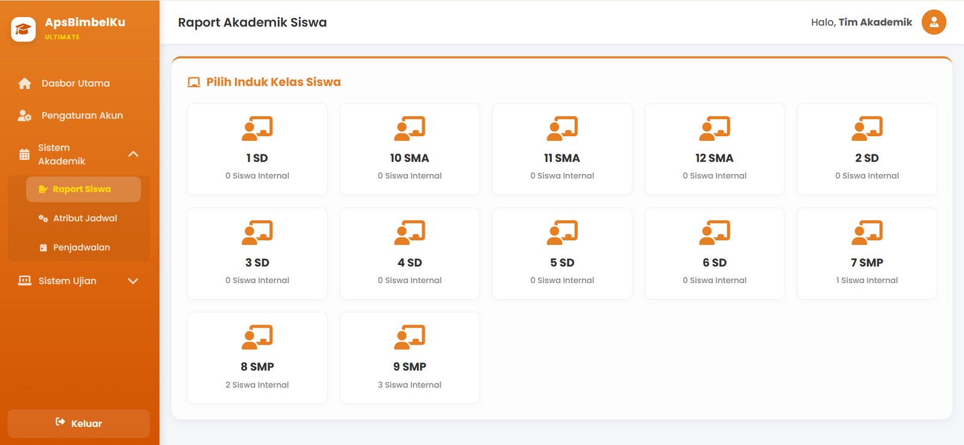Click the Sistem Ujian monitor icon
This screenshot has width=964, height=445.
pos(25,281)
